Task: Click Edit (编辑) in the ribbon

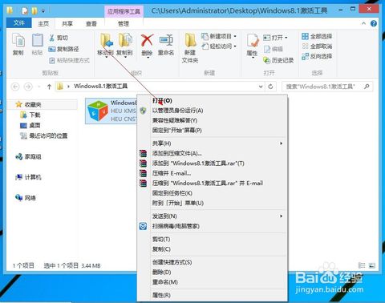Action: pos(273,49)
